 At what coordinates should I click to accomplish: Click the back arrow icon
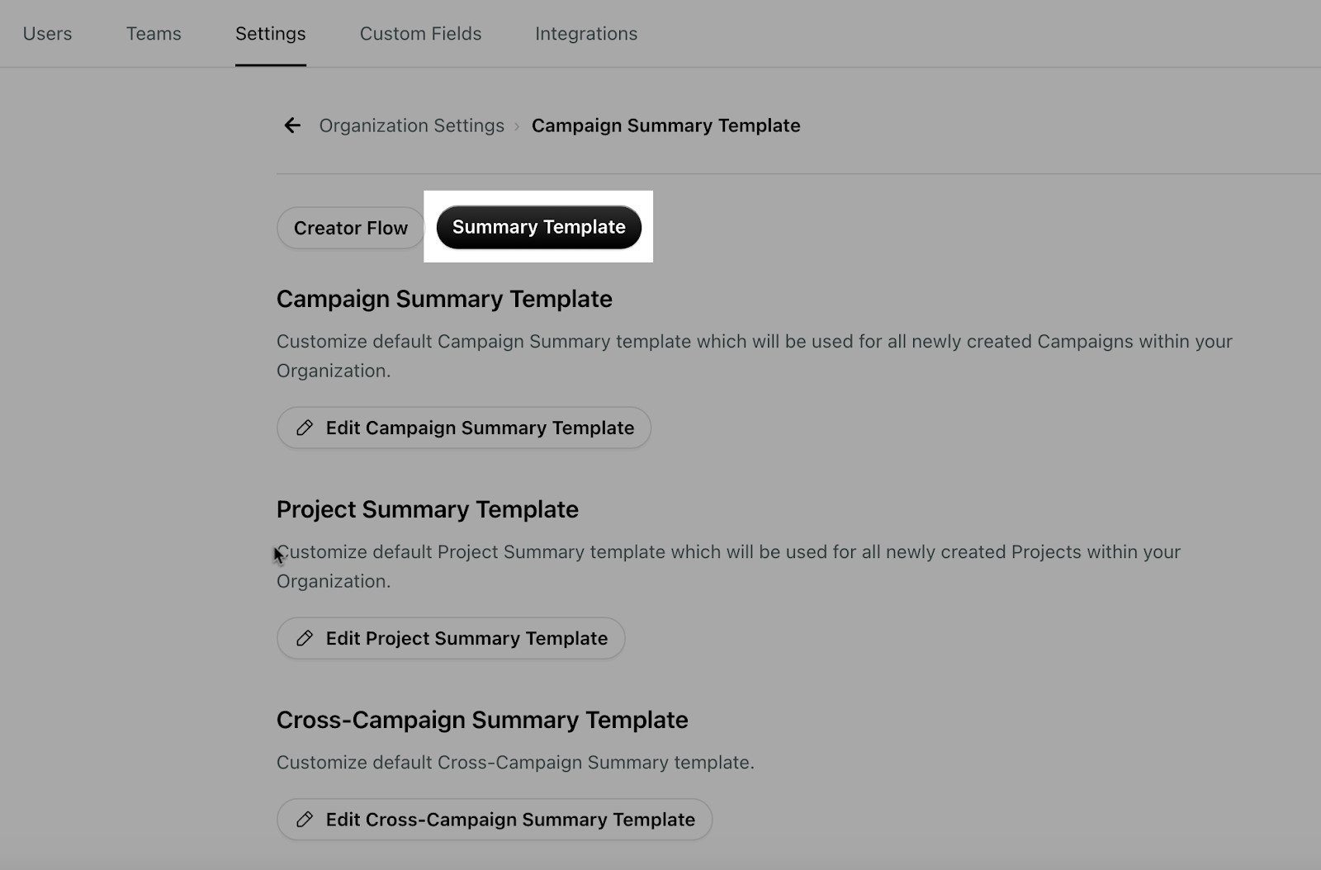tap(292, 125)
